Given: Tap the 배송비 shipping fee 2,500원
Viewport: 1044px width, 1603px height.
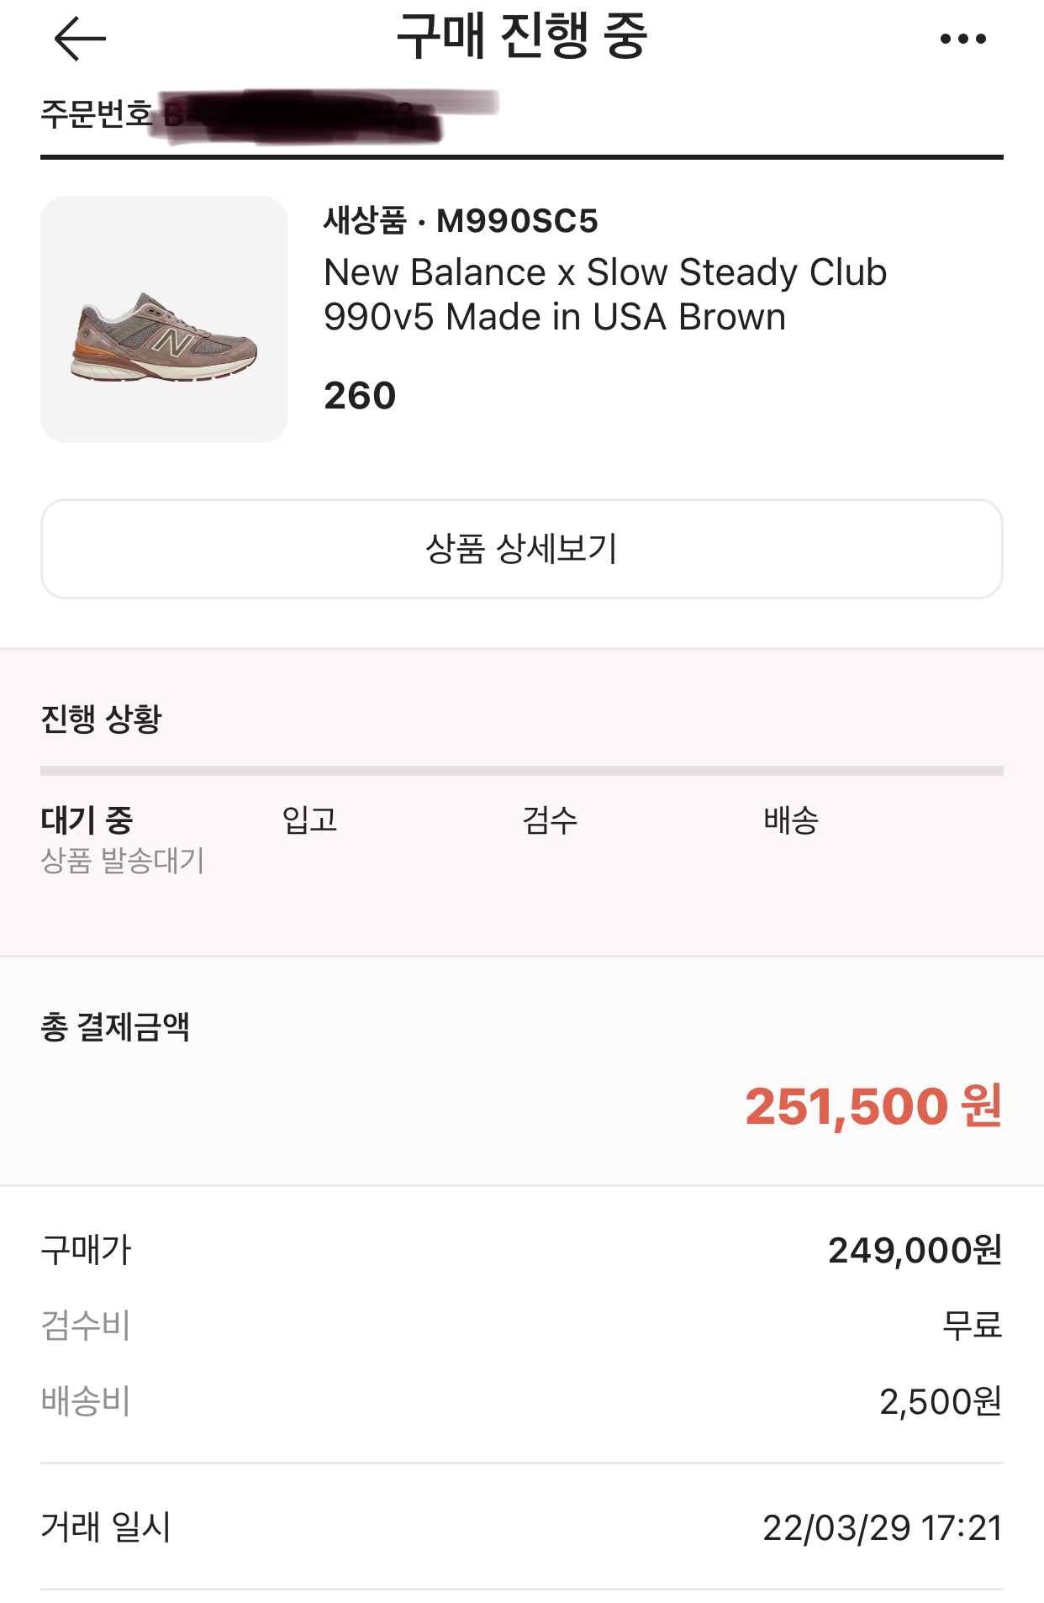Looking at the screenshot, I should [940, 1401].
